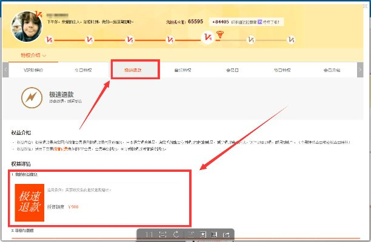Screen dimensions: 371x242
Task: Click the save icon in viewer toolbar
Action: pyautogui.click(x=213, y=234)
